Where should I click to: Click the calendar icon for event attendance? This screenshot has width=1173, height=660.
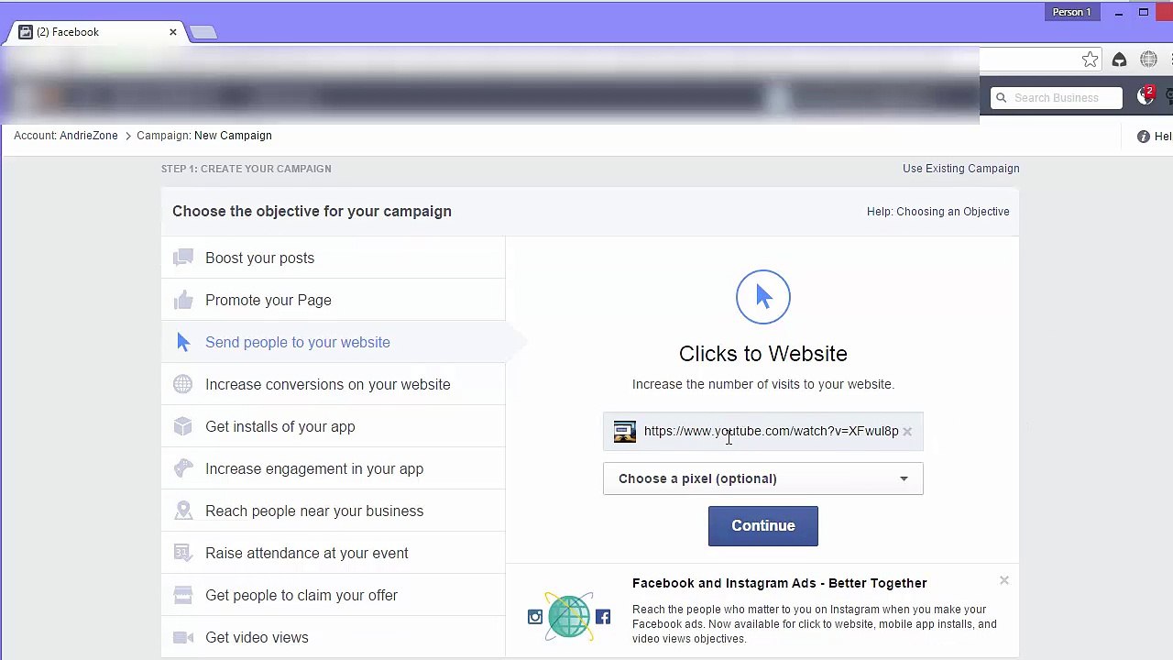click(183, 553)
